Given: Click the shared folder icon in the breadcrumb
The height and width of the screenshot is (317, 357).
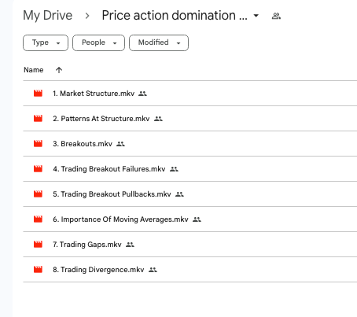Looking at the screenshot, I should 276,16.
